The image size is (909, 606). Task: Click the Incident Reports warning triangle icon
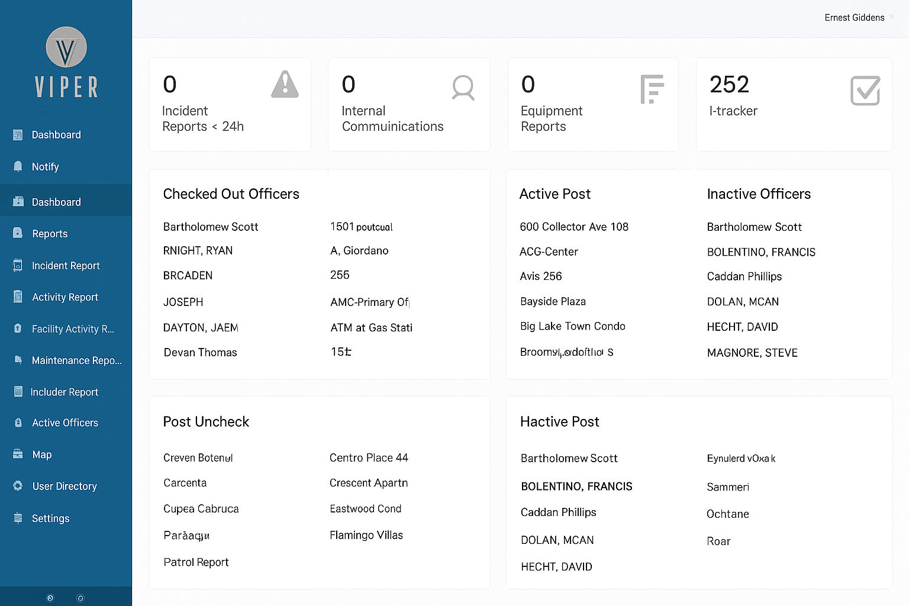point(285,85)
